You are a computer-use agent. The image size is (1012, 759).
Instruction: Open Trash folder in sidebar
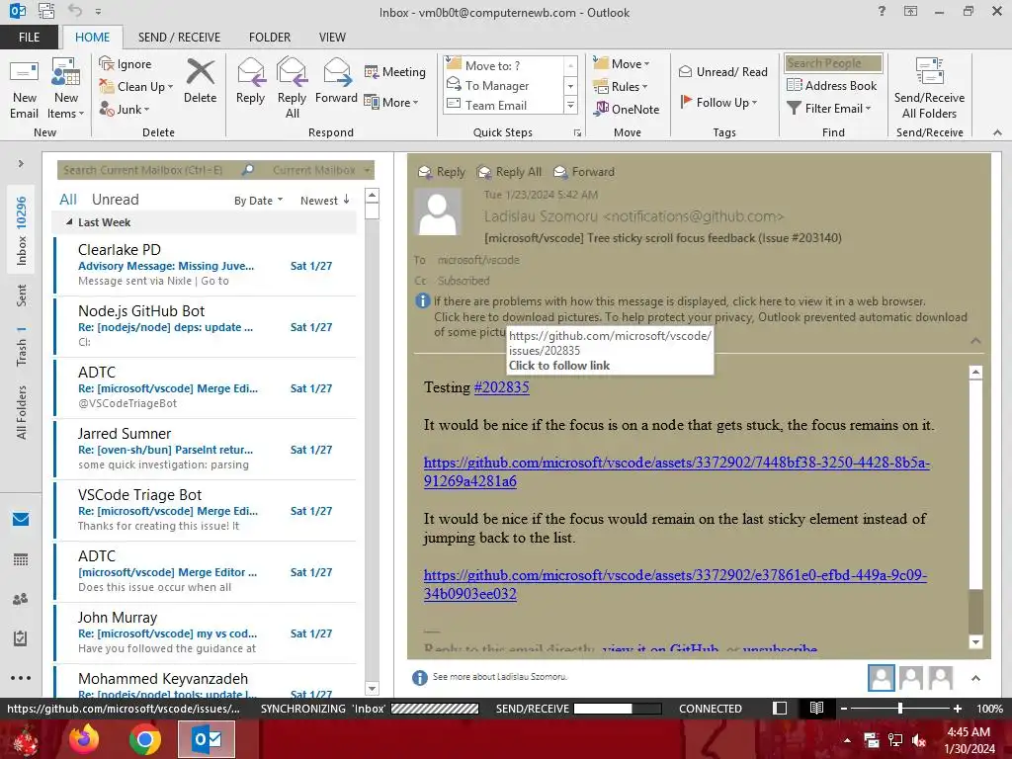click(21, 346)
